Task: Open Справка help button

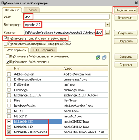Action: click(x=126, y=65)
